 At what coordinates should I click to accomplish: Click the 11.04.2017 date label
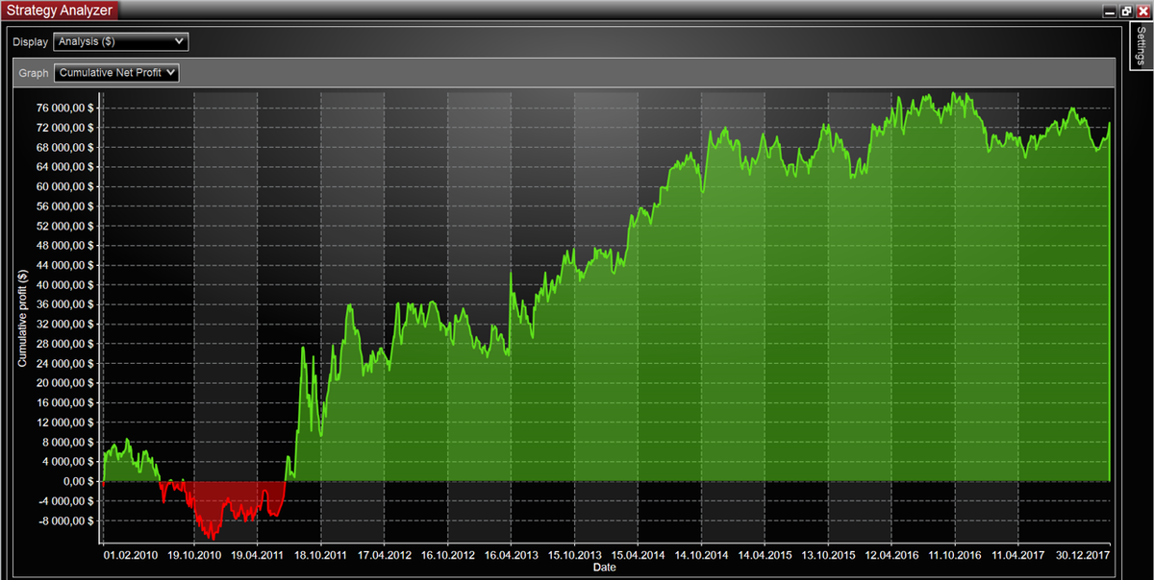1019,555
